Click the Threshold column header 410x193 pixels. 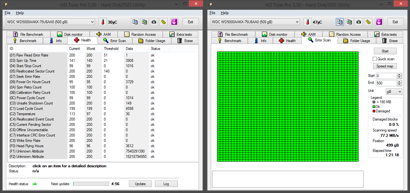pos(113,49)
